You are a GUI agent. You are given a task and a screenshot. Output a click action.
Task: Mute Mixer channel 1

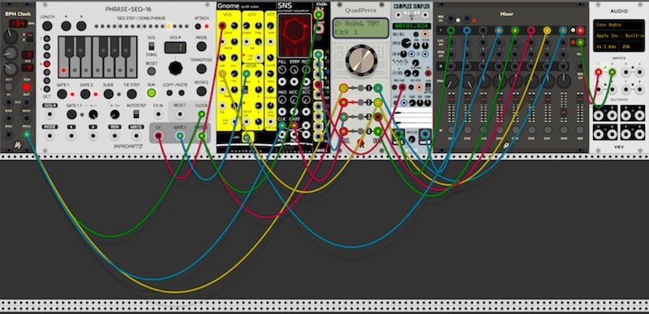point(451,131)
